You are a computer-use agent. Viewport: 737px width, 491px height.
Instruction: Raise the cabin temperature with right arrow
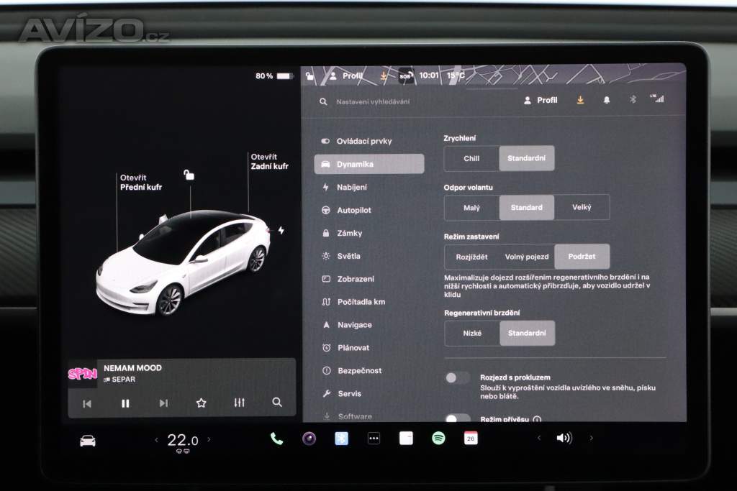click(x=209, y=440)
